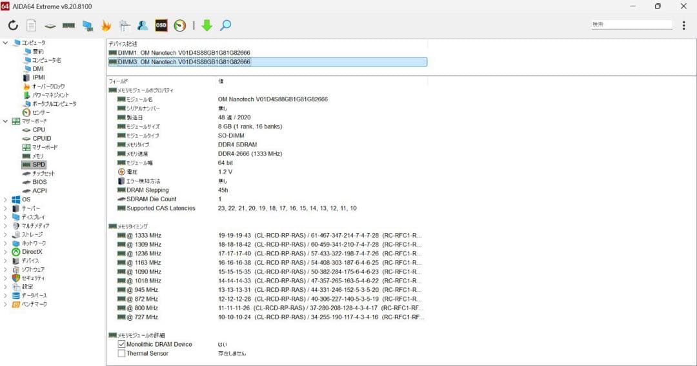Click the Refresh icon in the toolbar
Screen dimensions: 697x366
[x=13, y=26]
